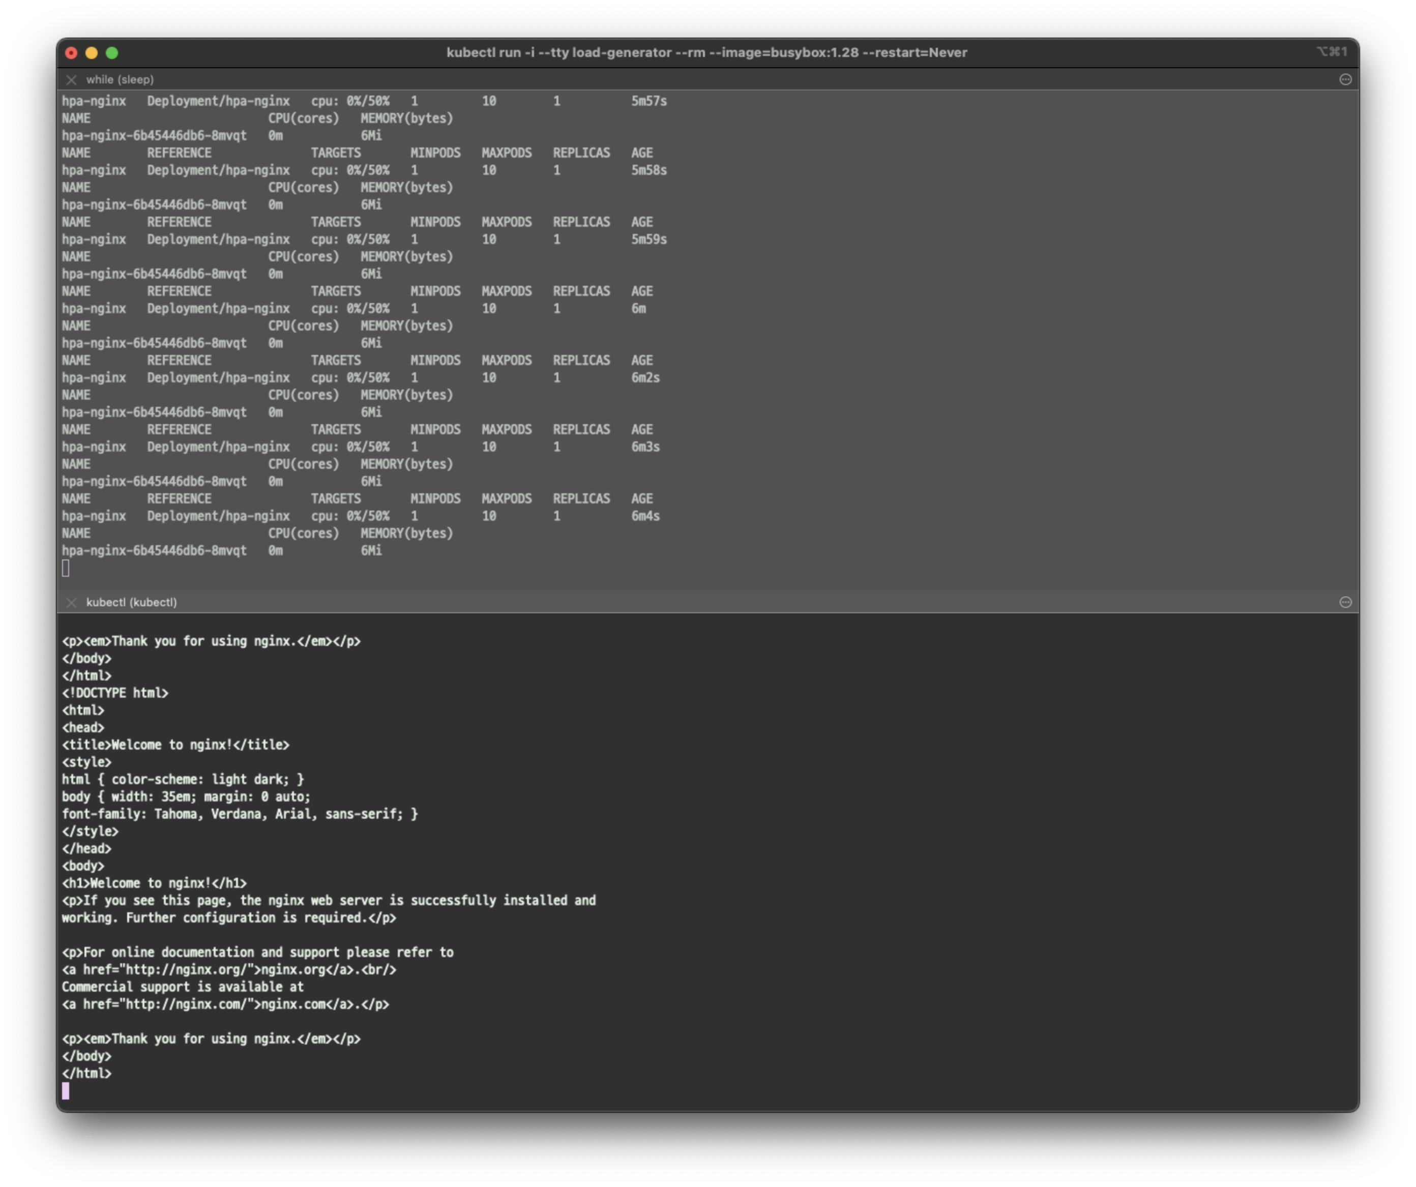The width and height of the screenshot is (1416, 1187).
Task: Select the 'while (sleep)' pane title
Action: tap(120, 79)
